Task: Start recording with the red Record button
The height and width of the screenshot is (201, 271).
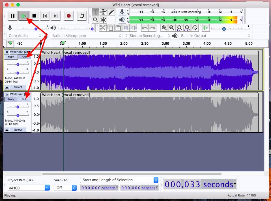Action: click(69, 16)
